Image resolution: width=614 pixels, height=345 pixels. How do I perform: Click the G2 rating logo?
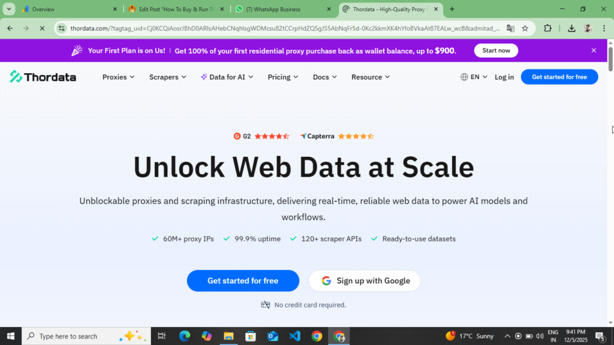[x=238, y=136]
